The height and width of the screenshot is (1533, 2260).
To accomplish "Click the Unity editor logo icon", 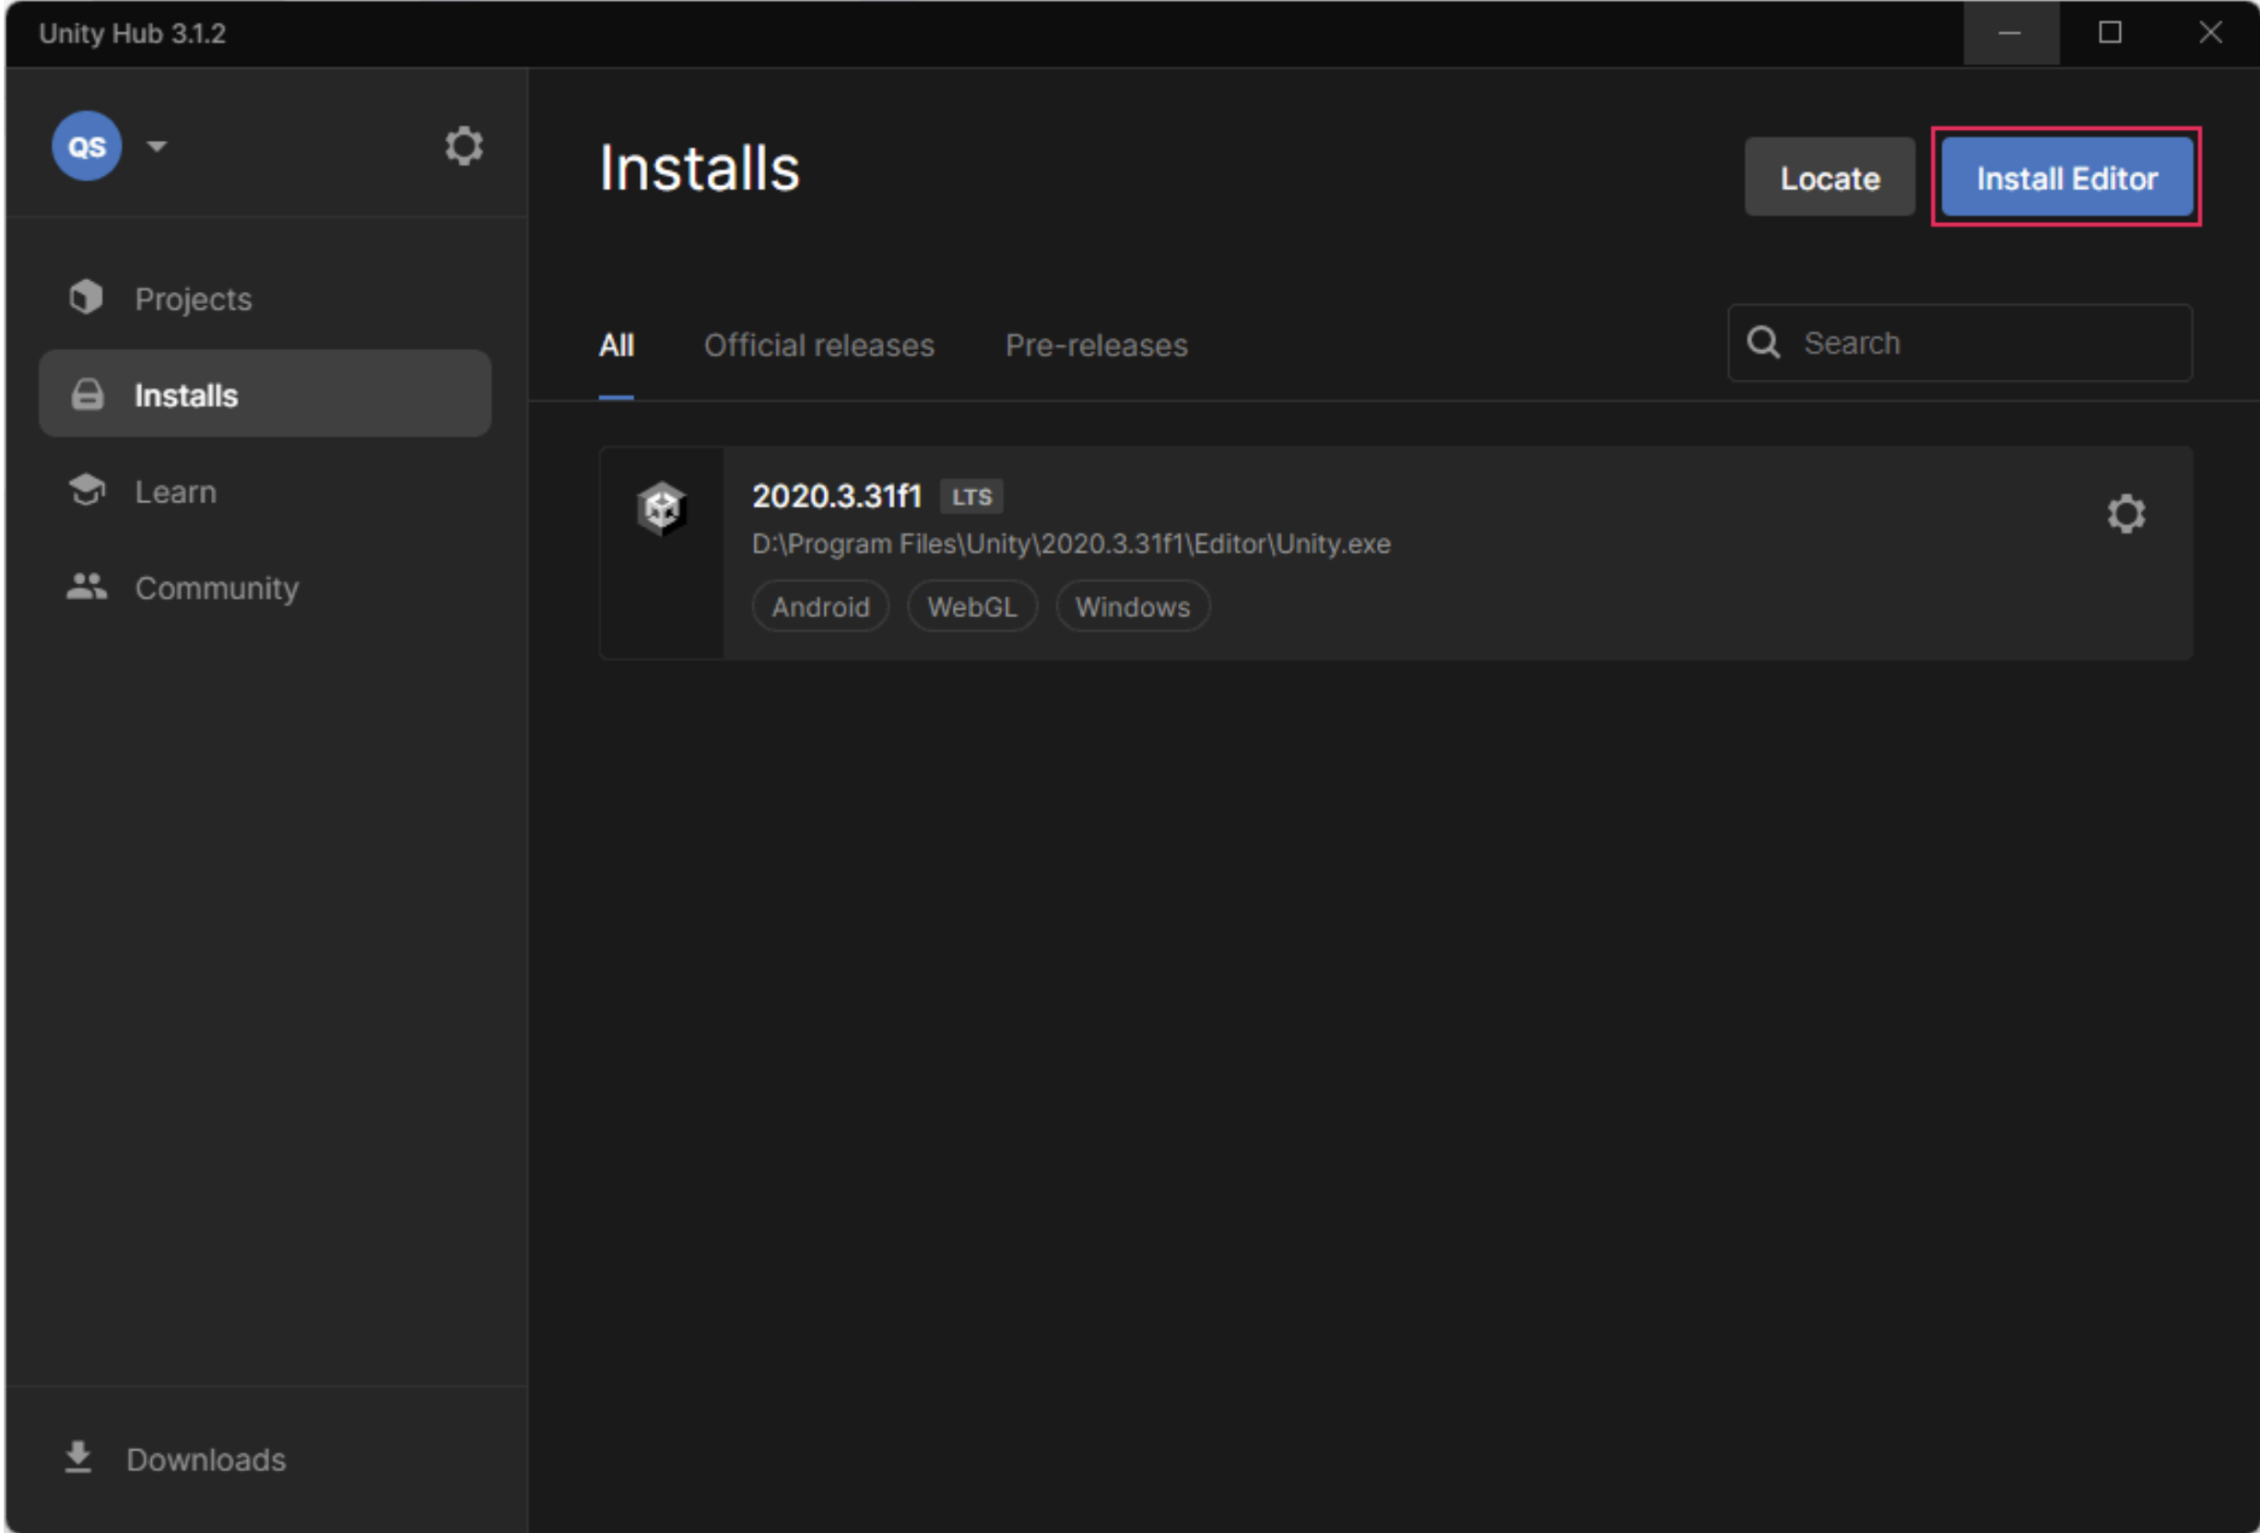I will point(661,508).
